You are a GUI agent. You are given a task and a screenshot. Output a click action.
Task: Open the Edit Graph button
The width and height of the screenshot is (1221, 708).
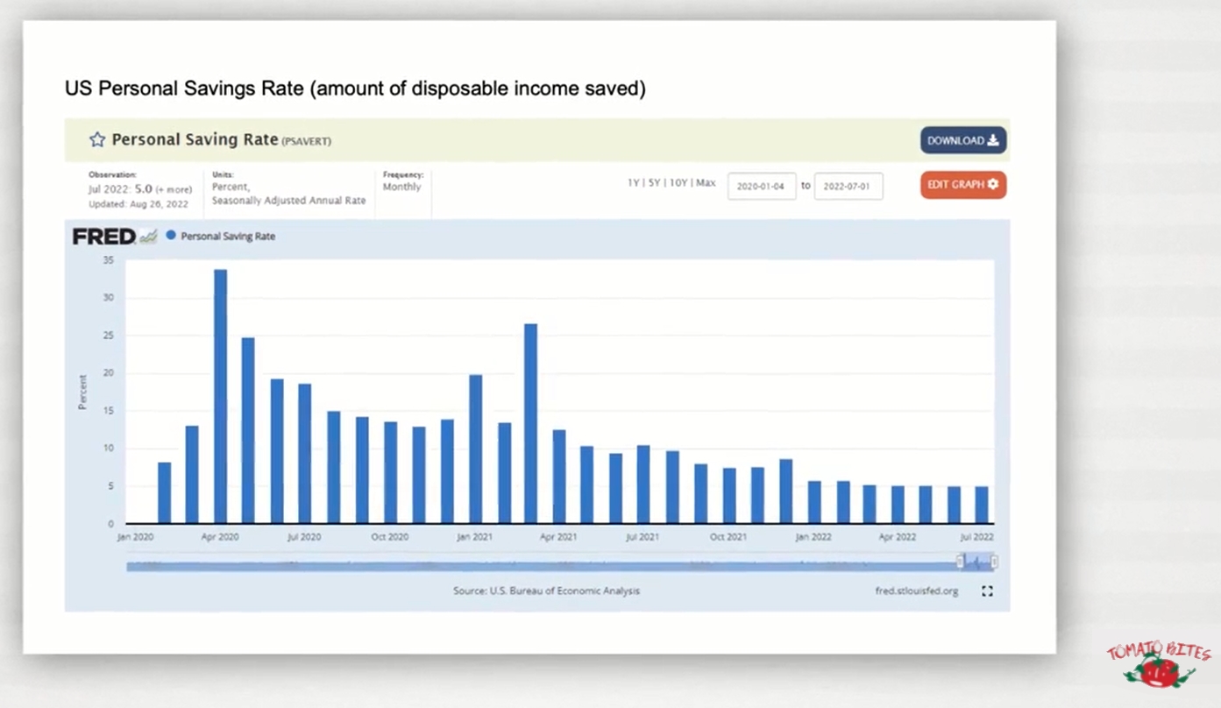pyautogui.click(x=962, y=185)
